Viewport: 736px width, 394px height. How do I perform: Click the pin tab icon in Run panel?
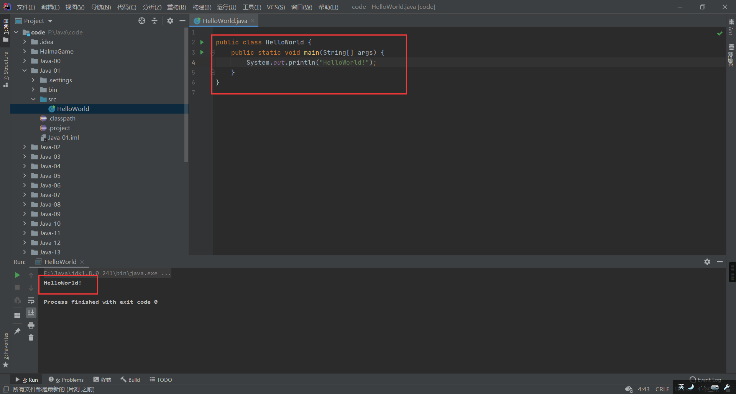(17, 331)
